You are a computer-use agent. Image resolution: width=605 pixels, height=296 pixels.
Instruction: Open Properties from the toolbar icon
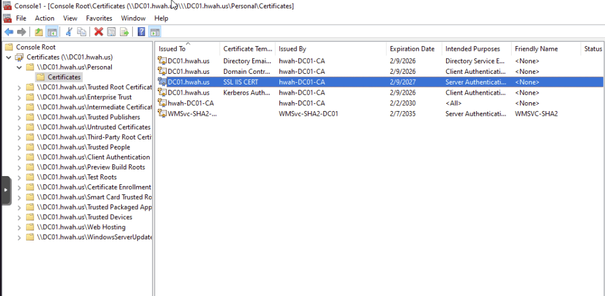[x=111, y=32]
